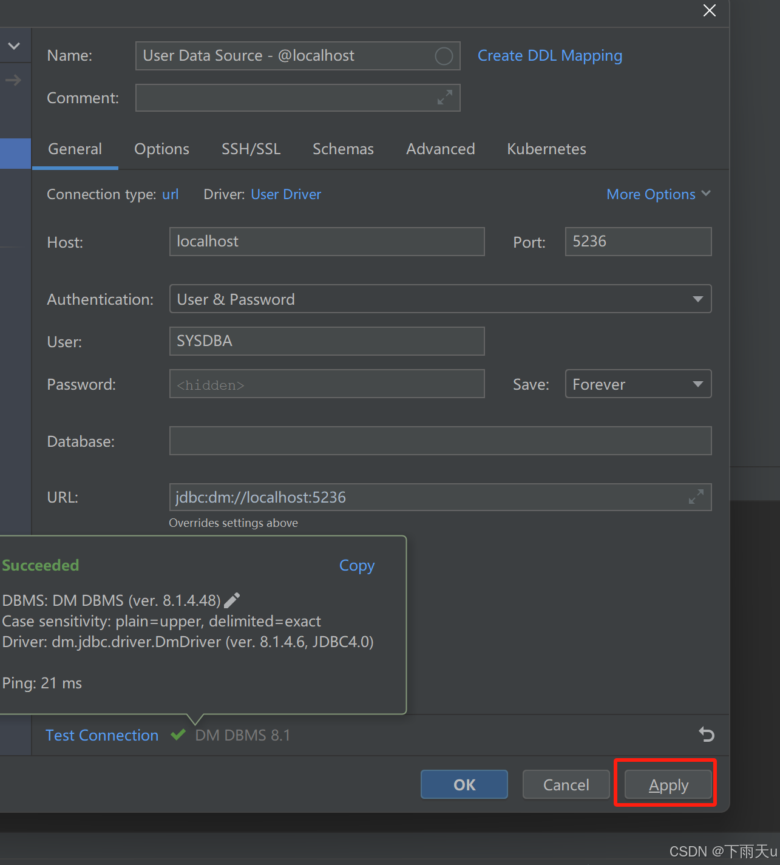Click the forward arrow in left sidebar
Viewport: 780px width, 865px height.
[x=13, y=80]
